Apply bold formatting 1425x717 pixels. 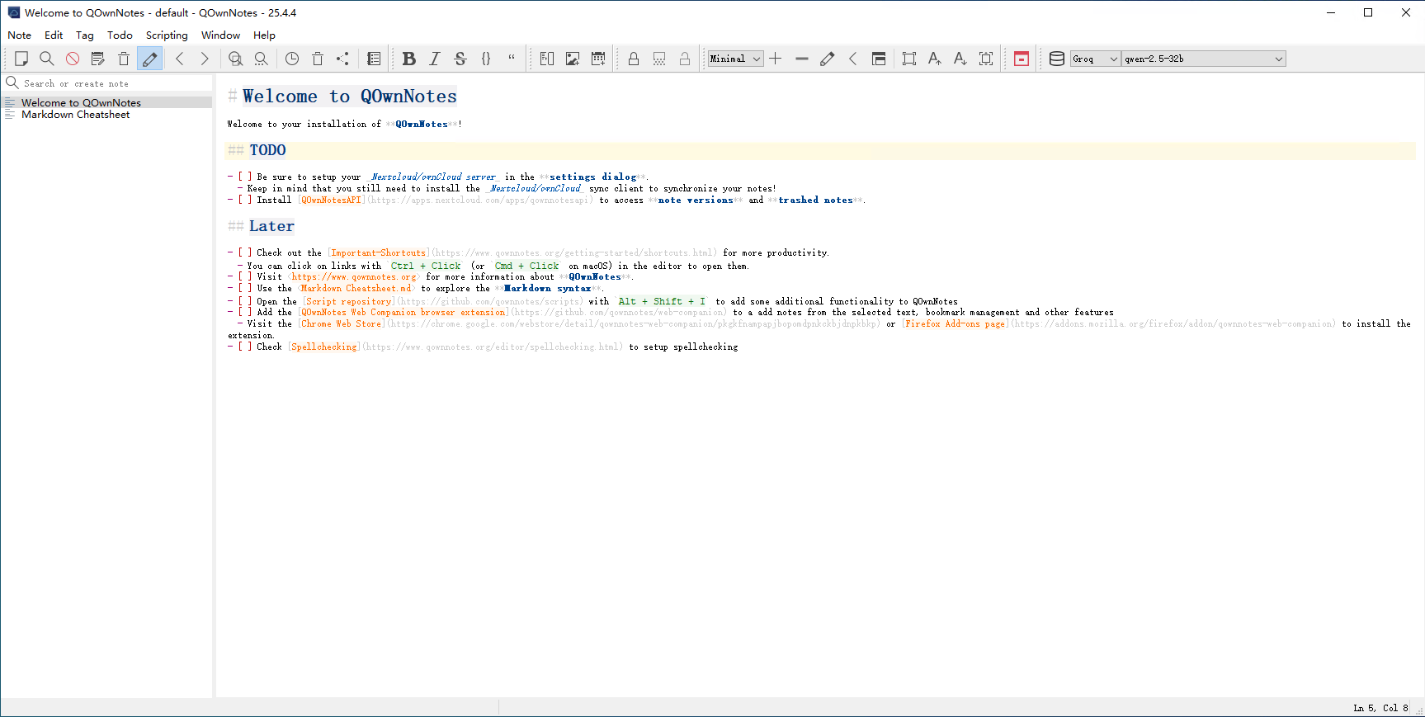click(x=409, y=59)
